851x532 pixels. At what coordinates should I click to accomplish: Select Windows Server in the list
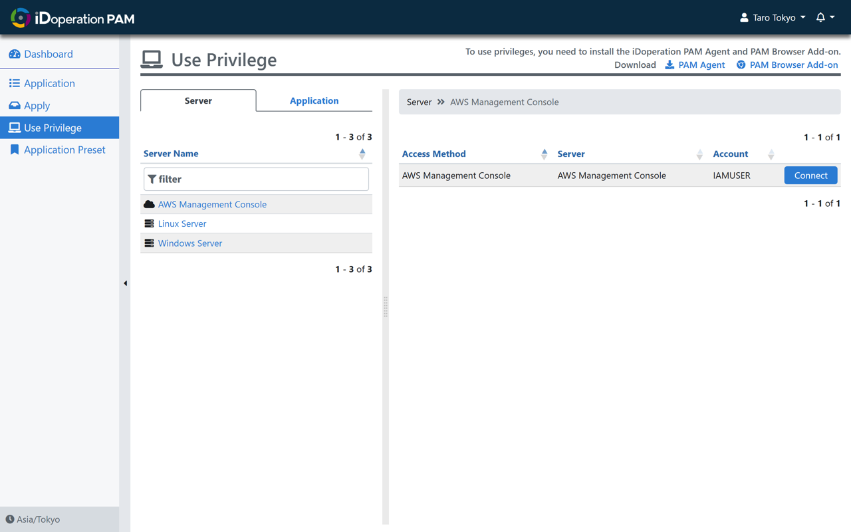point(190,243)
